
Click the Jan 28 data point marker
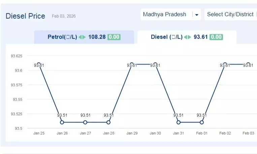pos(108,122)
